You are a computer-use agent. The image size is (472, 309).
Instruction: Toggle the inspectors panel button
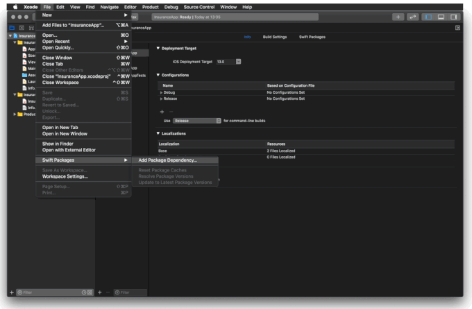453,16
